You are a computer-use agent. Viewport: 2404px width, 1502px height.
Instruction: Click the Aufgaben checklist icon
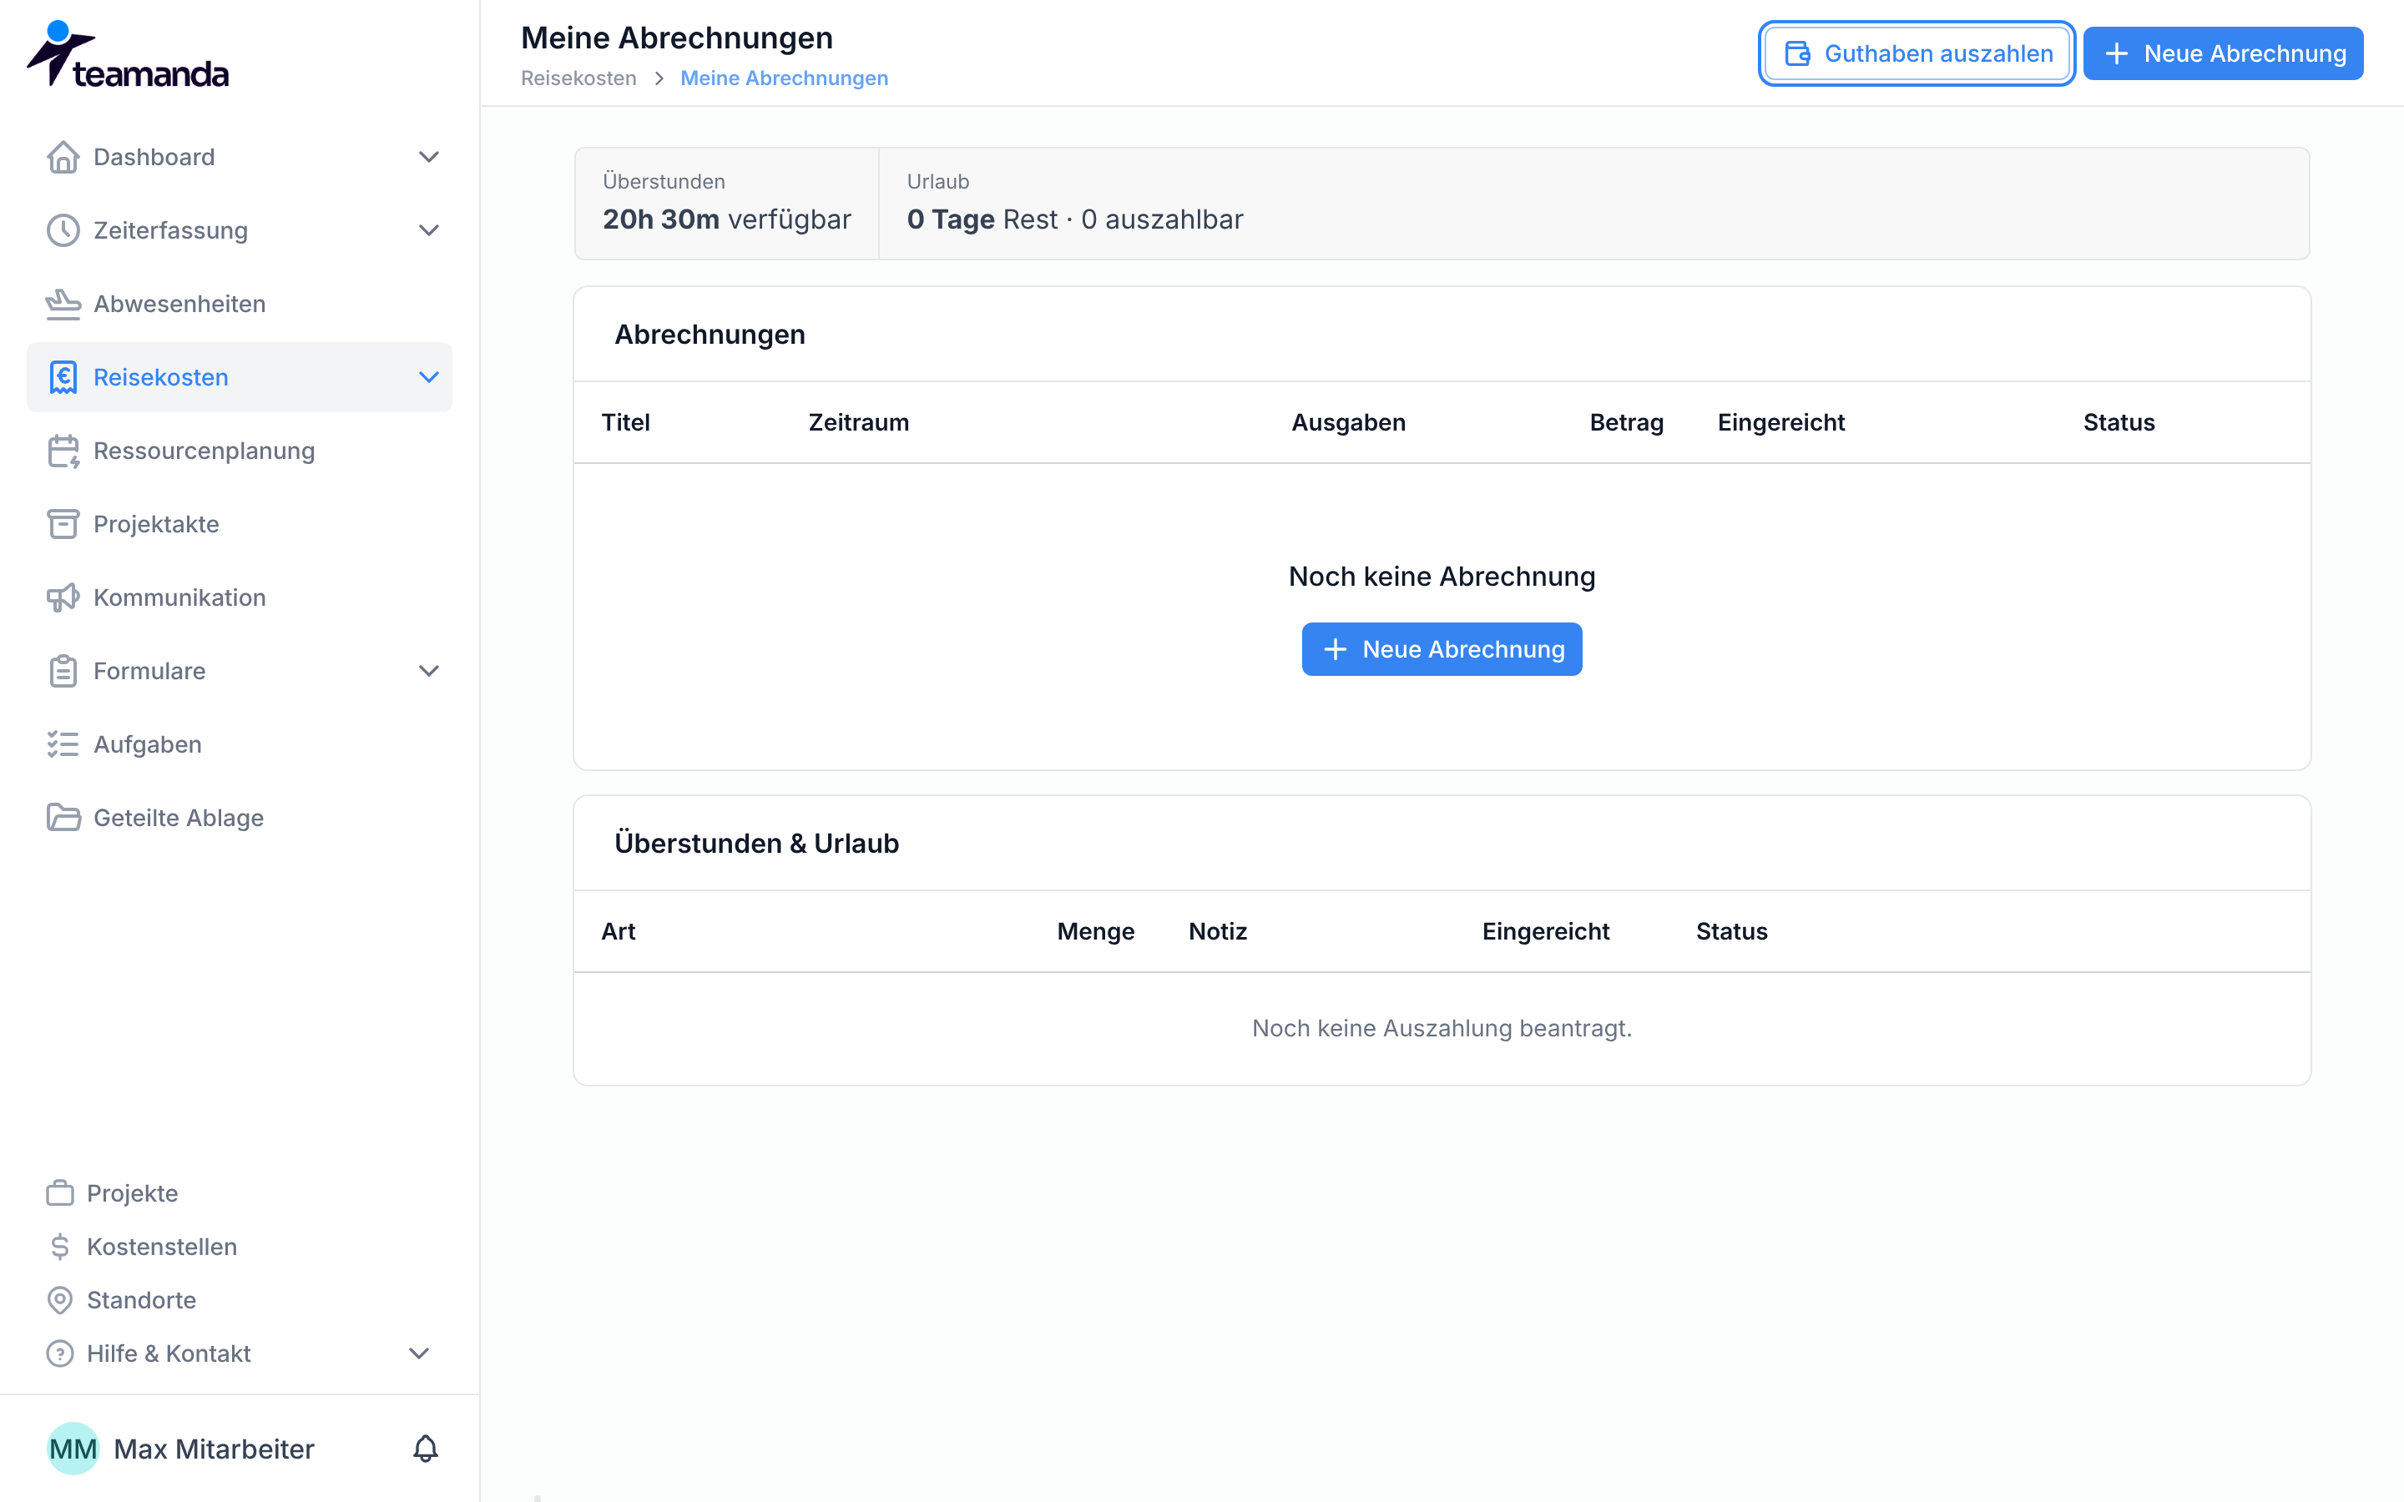coord(63,745)
